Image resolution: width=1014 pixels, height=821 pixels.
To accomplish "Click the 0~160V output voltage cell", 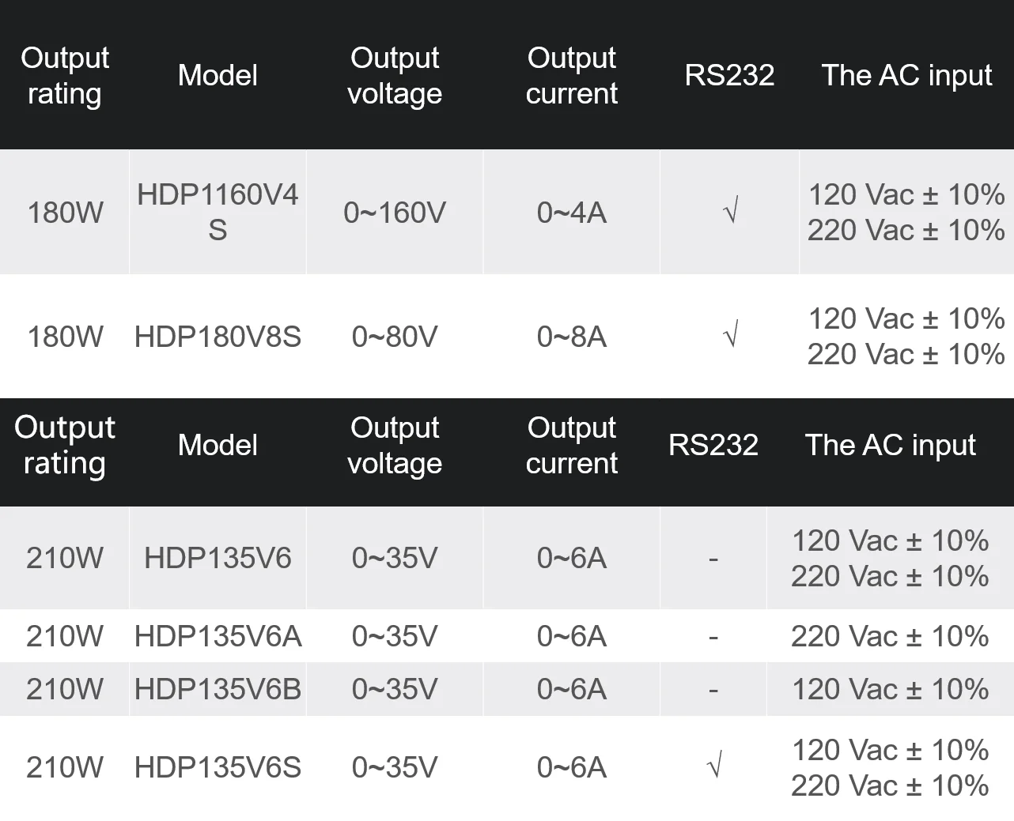I will (x=395, y=212).
